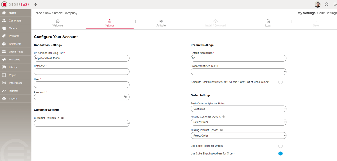Click the Welcome house icon in wizard

coord(58,21)
